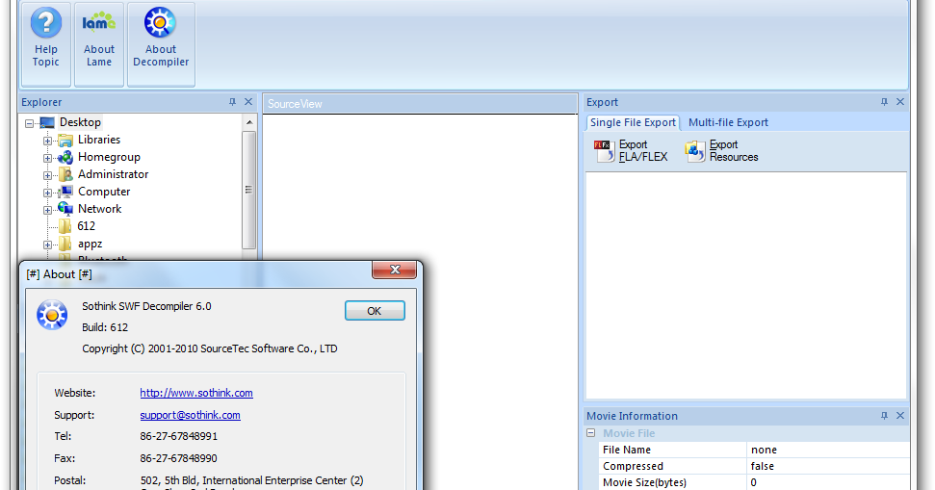Viewport: 935px width, 490px height.
Task: Click the Copyright SourceTec line
Action: [210, 348]
